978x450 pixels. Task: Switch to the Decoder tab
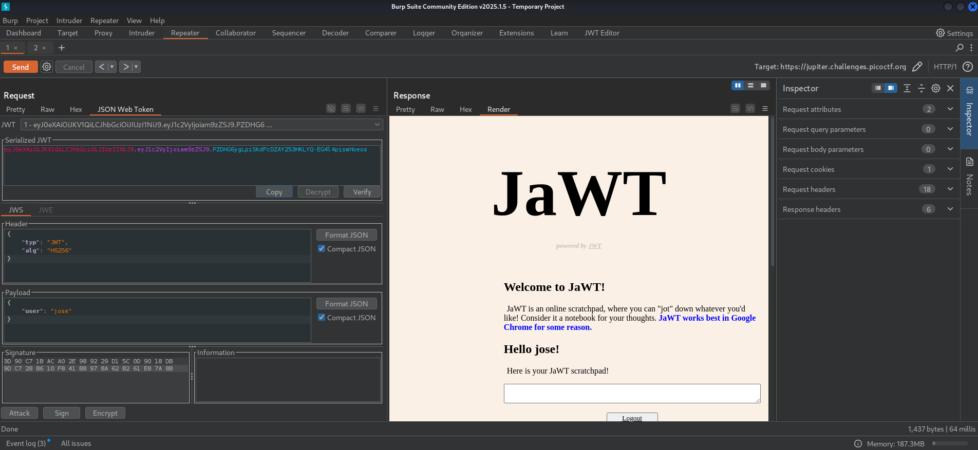(335, 33)
